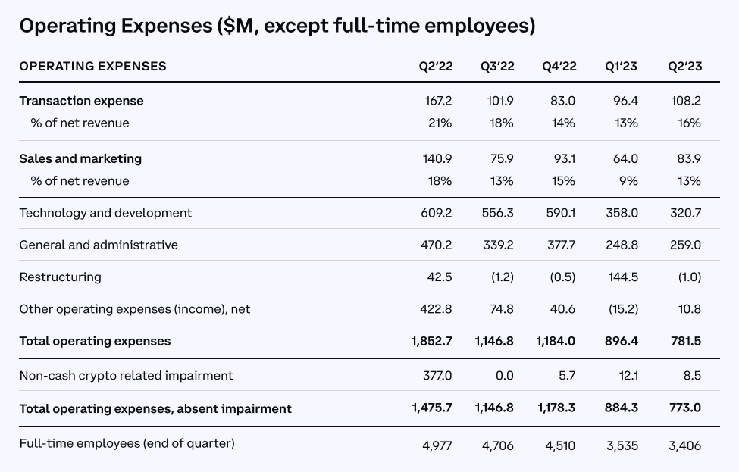Click the General and administrative label
The image size is (739, 472).
(x=99, y=245)
